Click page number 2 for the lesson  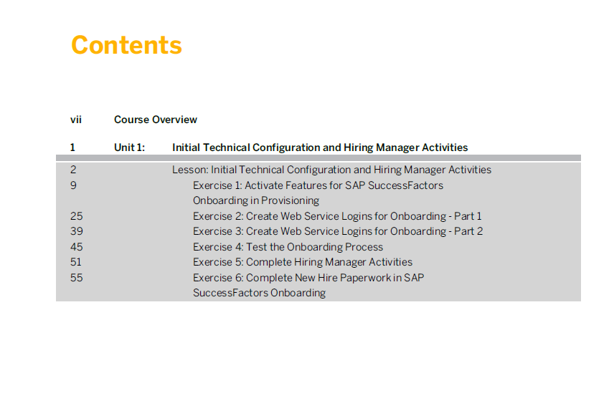point(73,170)
